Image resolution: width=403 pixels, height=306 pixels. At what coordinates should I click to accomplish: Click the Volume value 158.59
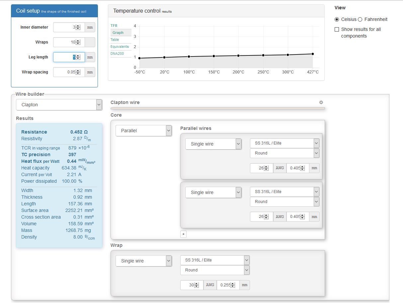pos(76,224)
